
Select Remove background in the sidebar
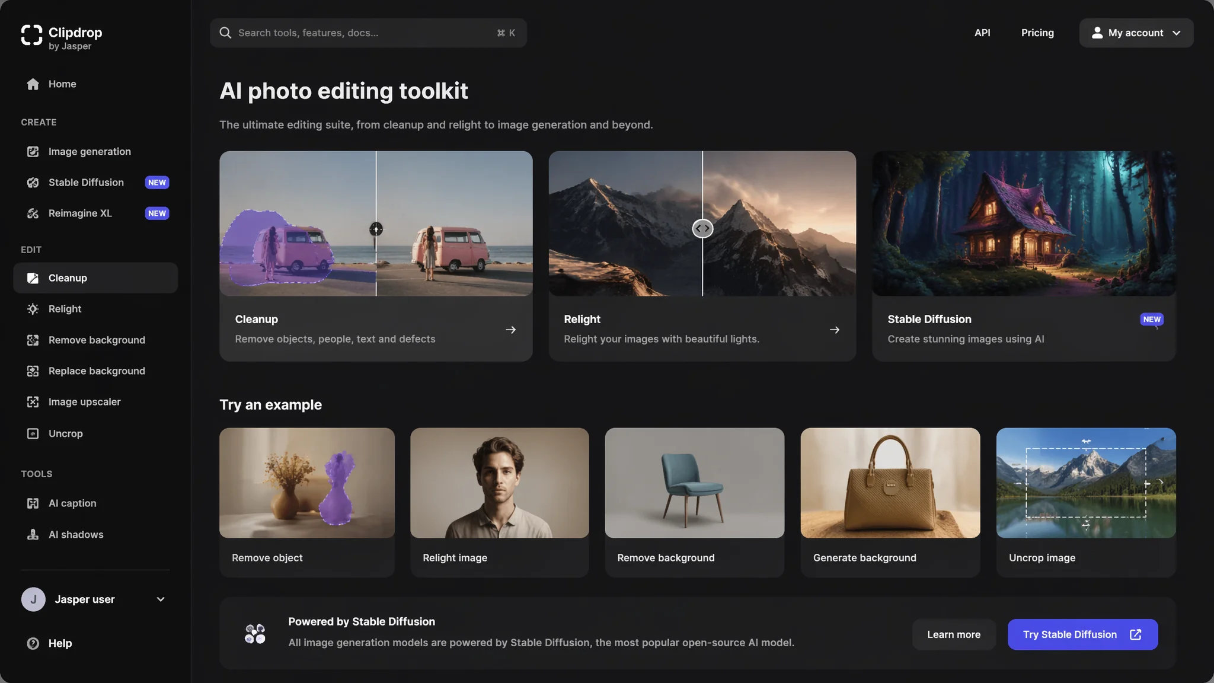pos(95,340)
